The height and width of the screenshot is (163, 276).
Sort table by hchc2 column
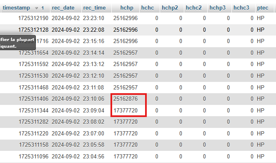[x=193, y=8]
